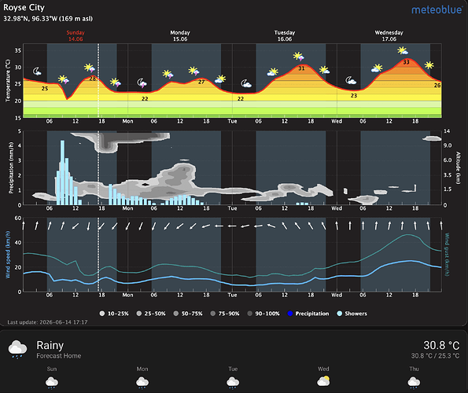Image resolution: width=468 pixels, height=393 pixels.
Task: Click the large Rainy cloud icon
Action: click(x=17, y=349)
